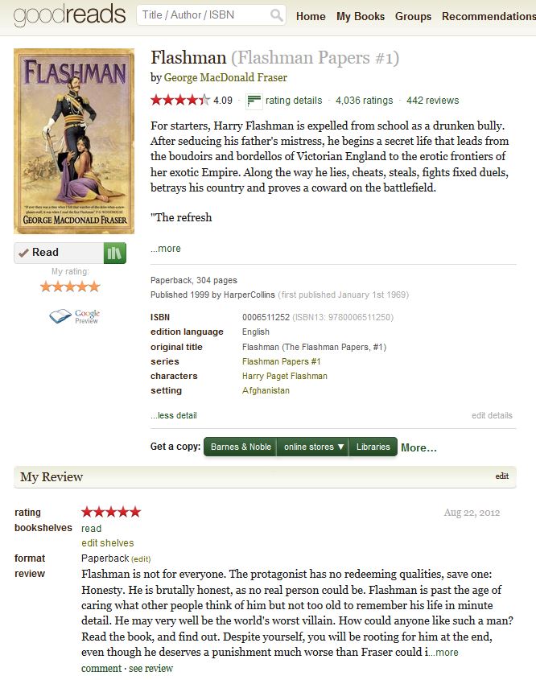536x680 pixels.
Task: Click the search magnifier icon
Action: tap(276, 15)
